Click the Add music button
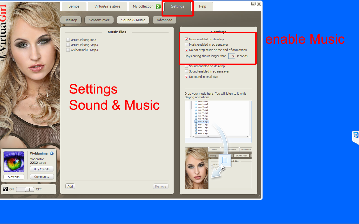Viewport: 359px width, 224px height. [x=70, y=186]
